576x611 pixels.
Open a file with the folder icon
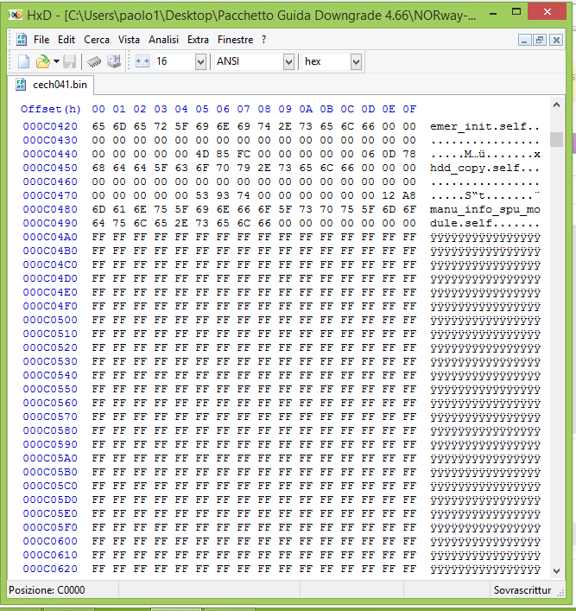click(x=42, y=61)
